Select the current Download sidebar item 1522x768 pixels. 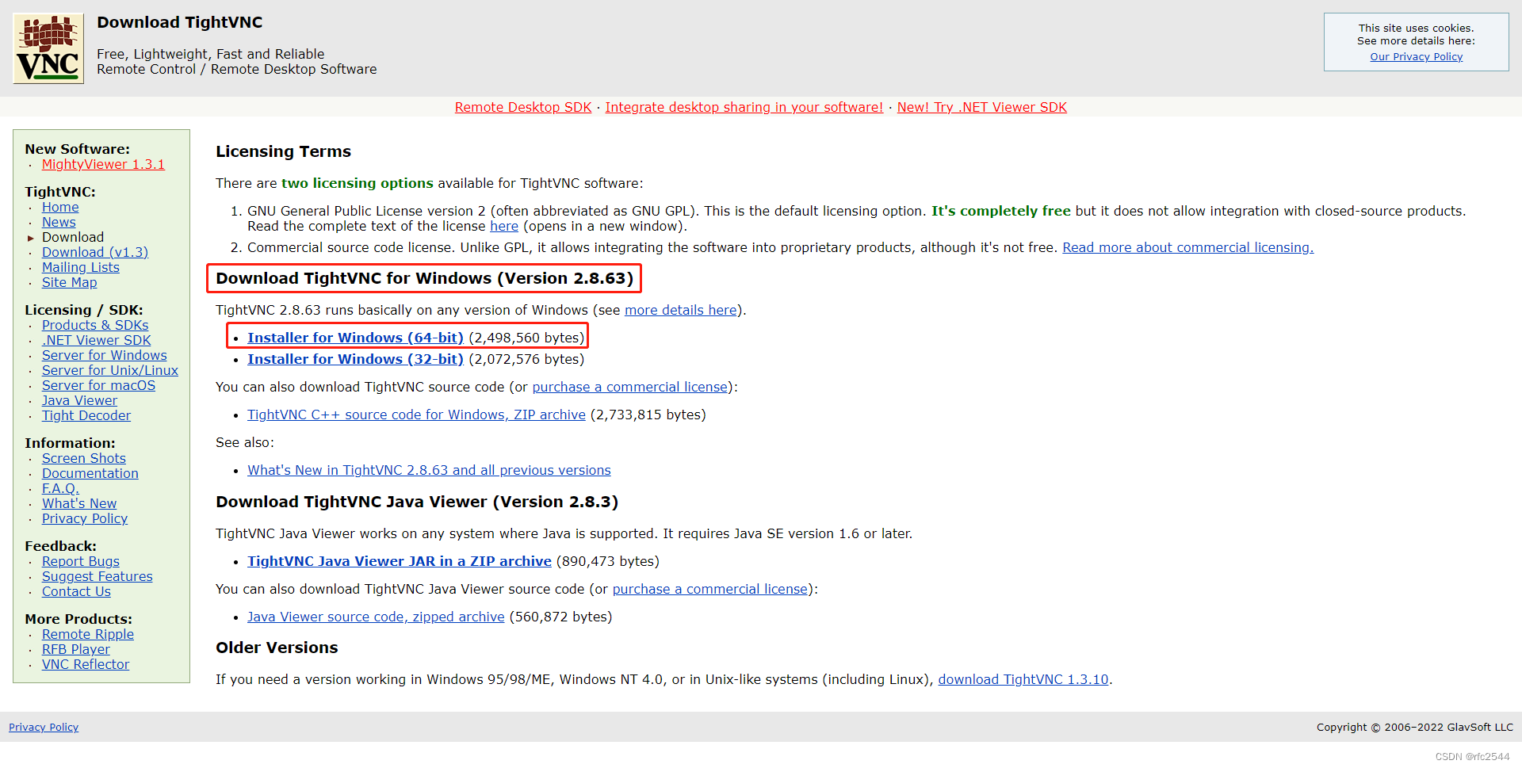tap(73, 237)
